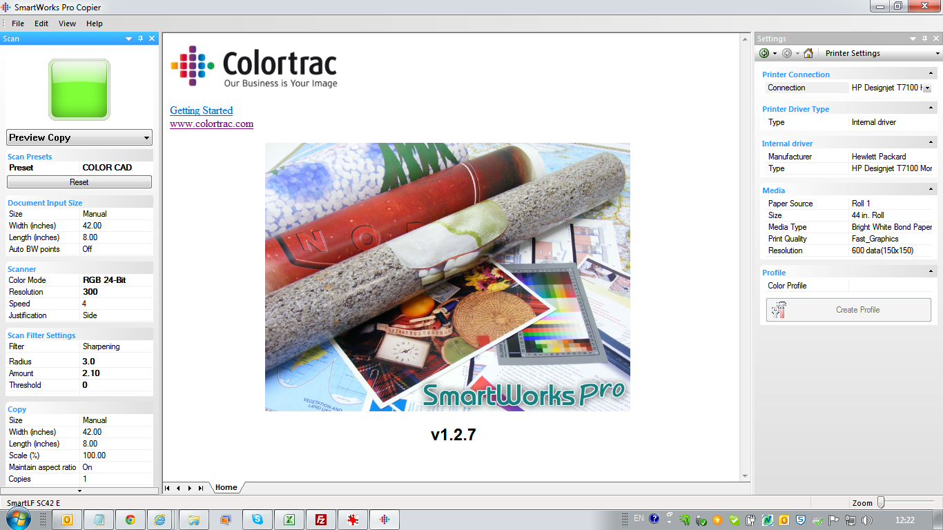Close the Settings panel

[937, 39]
